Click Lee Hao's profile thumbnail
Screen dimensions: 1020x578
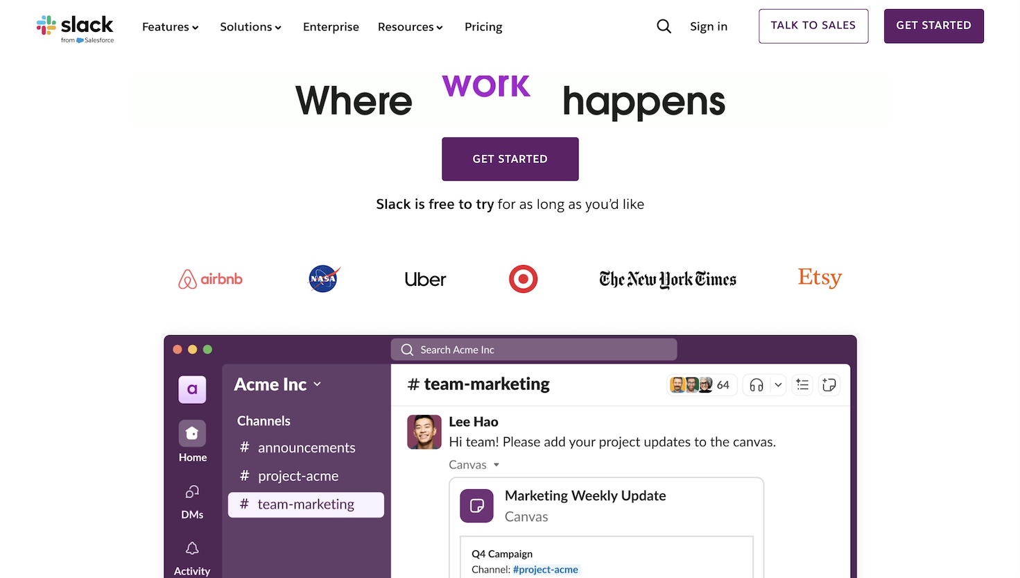pyautogui.click(x=424, y=432)
